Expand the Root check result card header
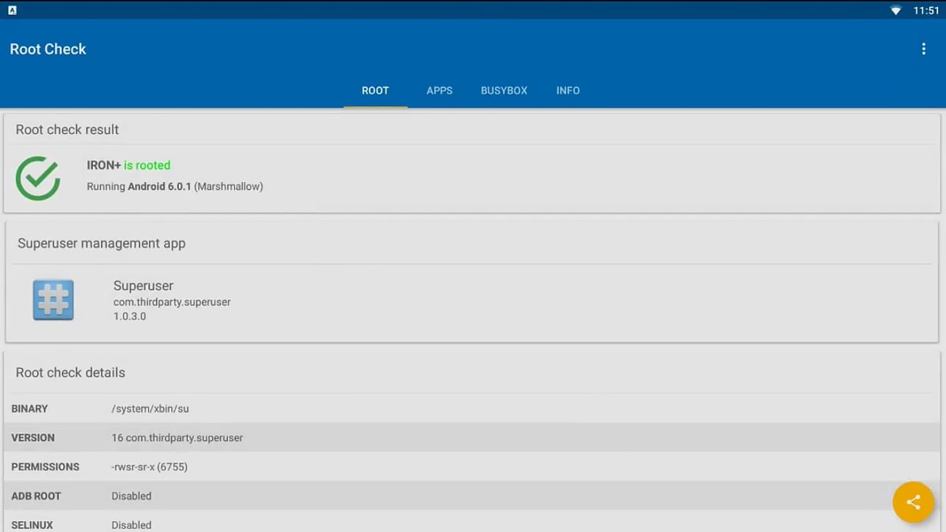The width and height of the screenshot is (946, 532). [x=67, y=129]
